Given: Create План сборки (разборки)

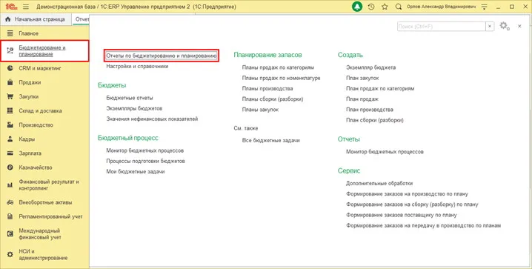Looking at the screenshot, I should (375, 120).
